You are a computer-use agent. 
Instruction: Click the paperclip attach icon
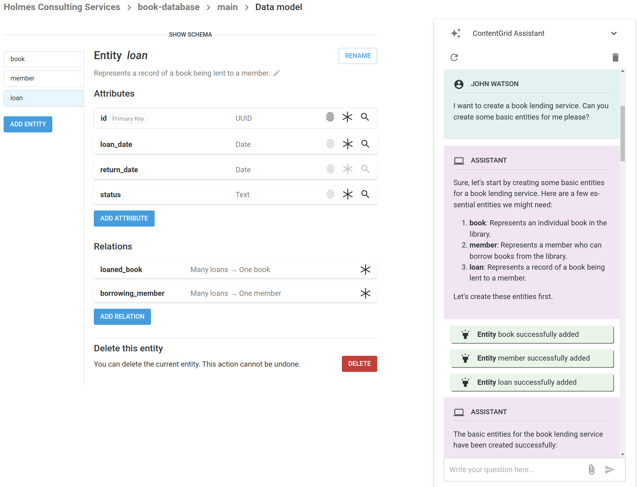pos(591,469)
